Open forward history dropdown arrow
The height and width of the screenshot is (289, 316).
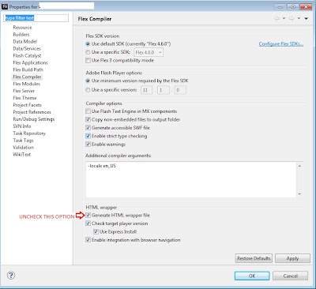(x=299, y=18)
